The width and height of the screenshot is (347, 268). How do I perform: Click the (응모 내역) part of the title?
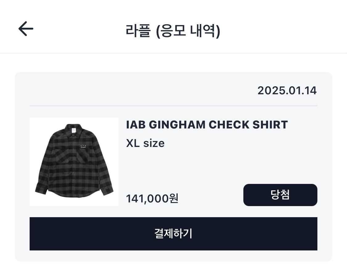[188, 30]
